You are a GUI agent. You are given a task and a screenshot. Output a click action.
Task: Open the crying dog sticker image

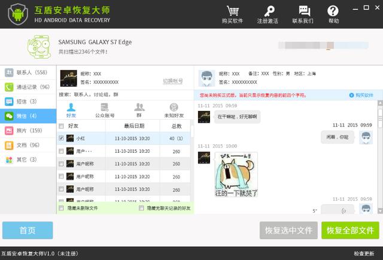[x=236, y=174]
